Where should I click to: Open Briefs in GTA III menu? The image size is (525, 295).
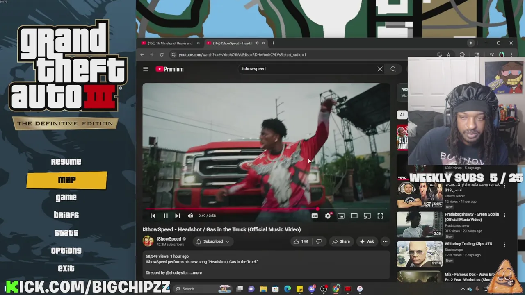pos(66,215)
